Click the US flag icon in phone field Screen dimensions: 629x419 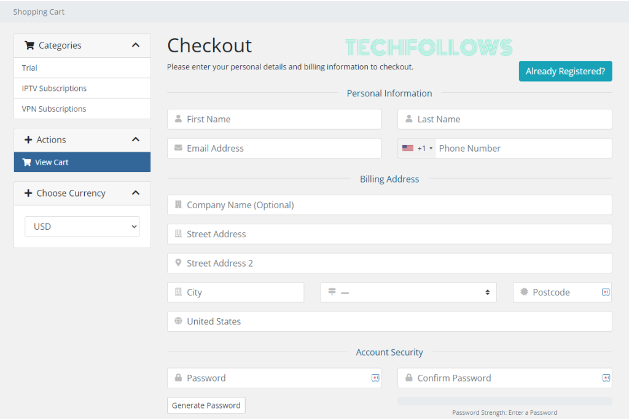(408, 148)
